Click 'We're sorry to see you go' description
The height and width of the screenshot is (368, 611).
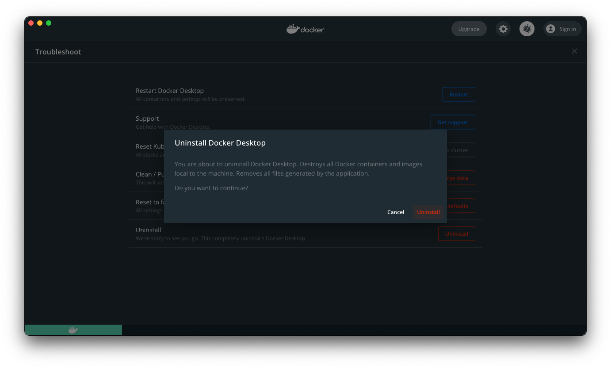coord(221,238)
